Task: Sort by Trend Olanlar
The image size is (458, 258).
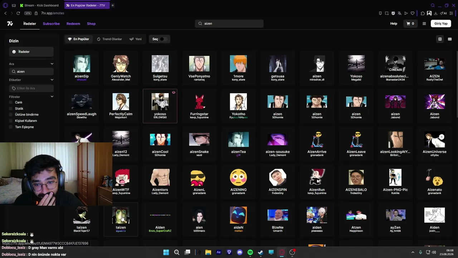Action: (109, 39)
